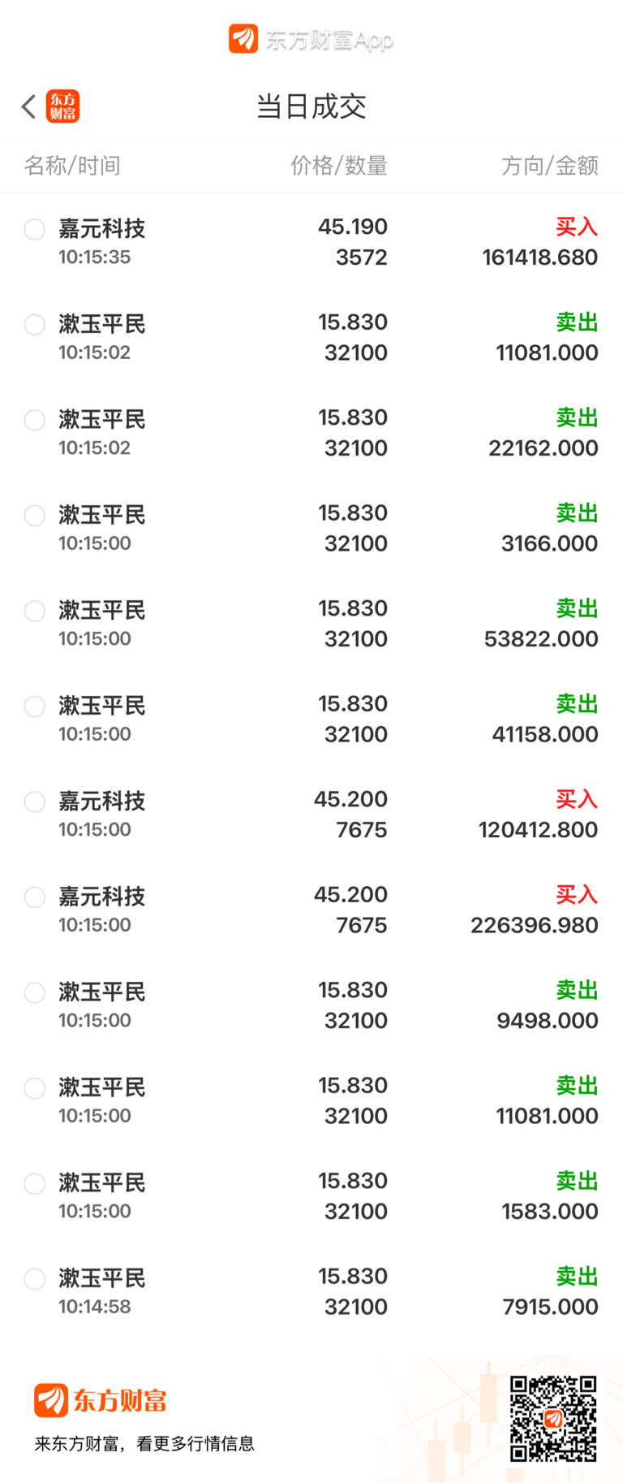
Task: Open the 漱玉平民 trade with amount 9498.000
Action: coord(311,1005)
